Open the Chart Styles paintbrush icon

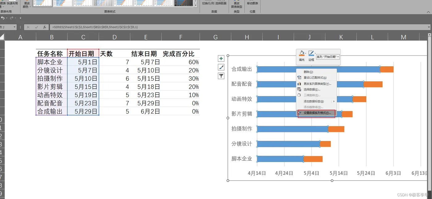pyautogui.click(x=221, y=67)
